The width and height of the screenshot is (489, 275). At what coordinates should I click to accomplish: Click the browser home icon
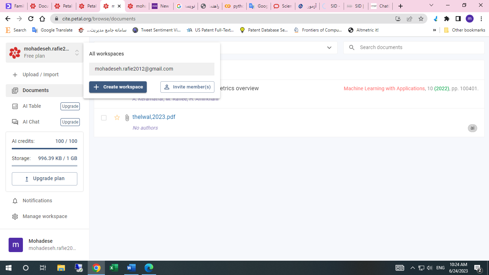(x=42, y=19)
